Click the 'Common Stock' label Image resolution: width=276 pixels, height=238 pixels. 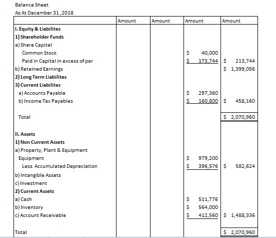click(39, 53)
